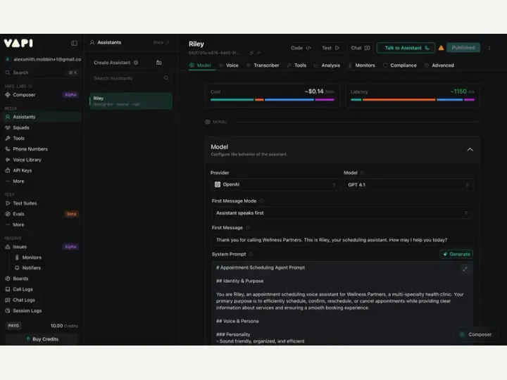
Task: Expand the System Prompt editor fullscreen icon
Action: point(465,269)
